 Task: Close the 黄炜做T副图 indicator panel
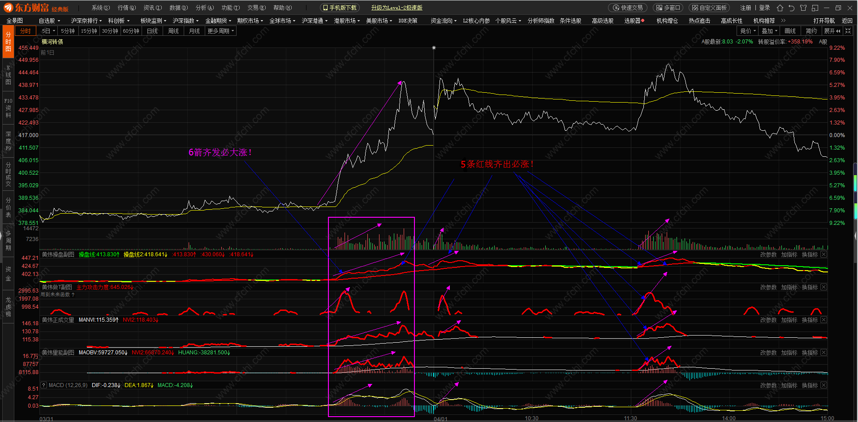click(x=824, y=287)
